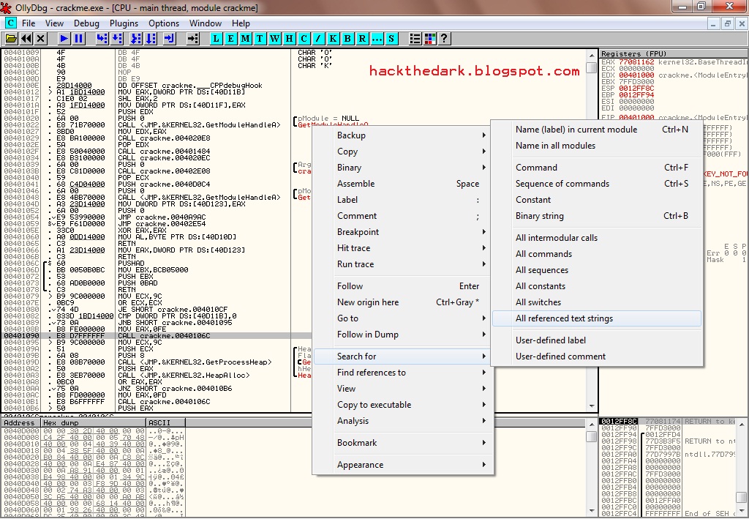
Task: Click the Debugging options list icon
Action: [415, 39]
